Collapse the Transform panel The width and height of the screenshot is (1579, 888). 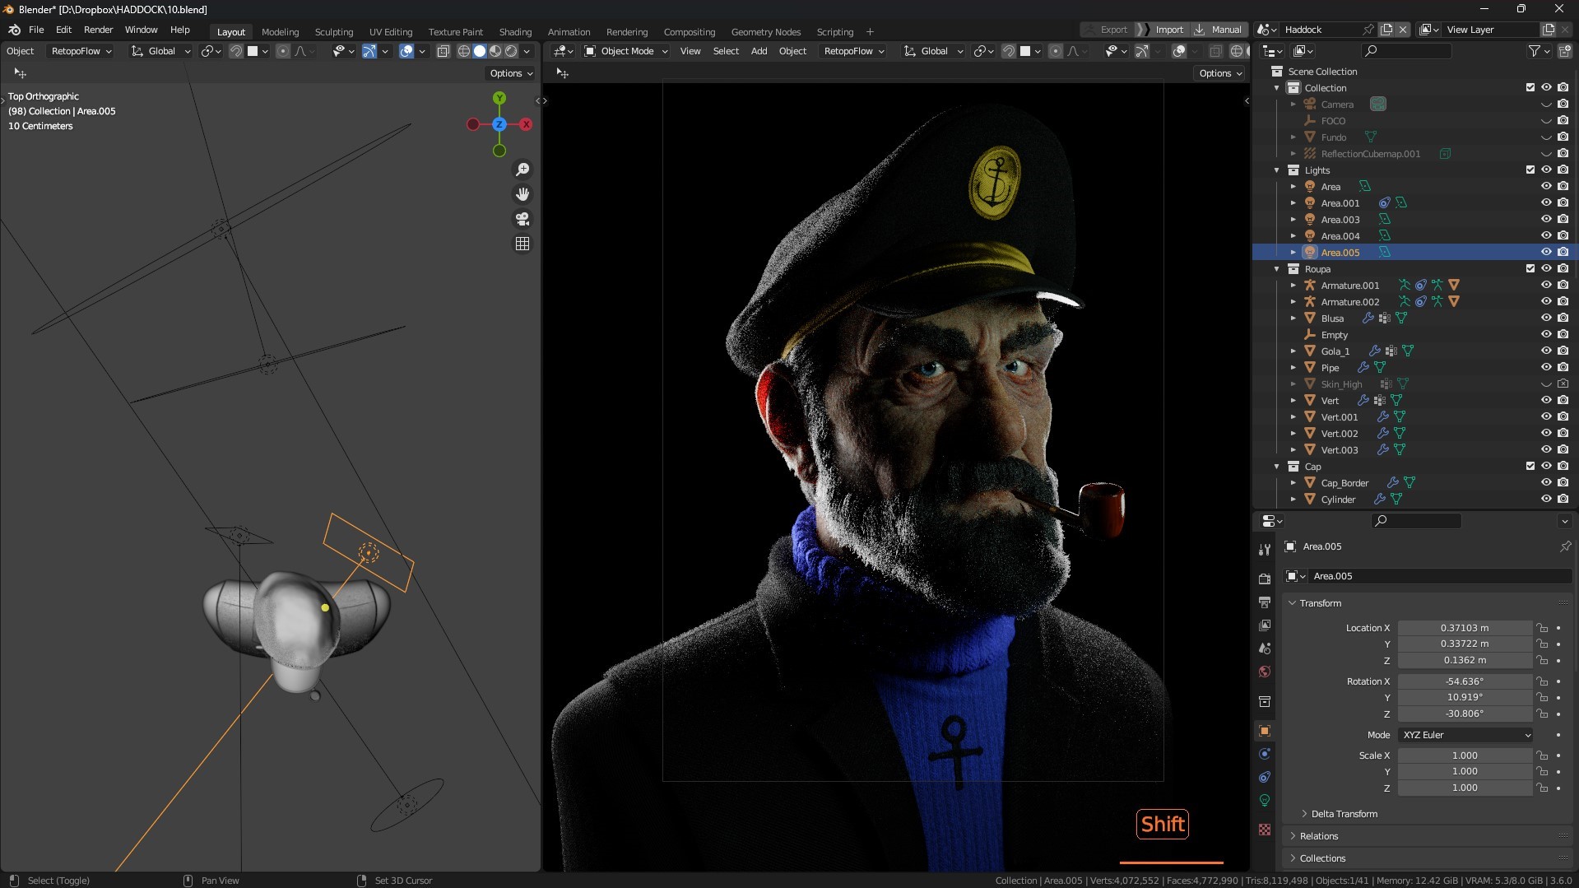point(1320,603)
